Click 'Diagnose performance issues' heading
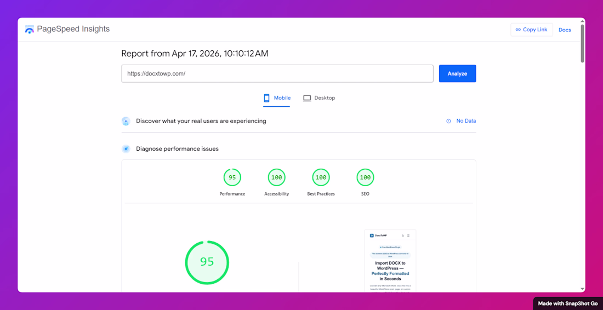The height and width of the screenshot is (310, 603). 177,148
